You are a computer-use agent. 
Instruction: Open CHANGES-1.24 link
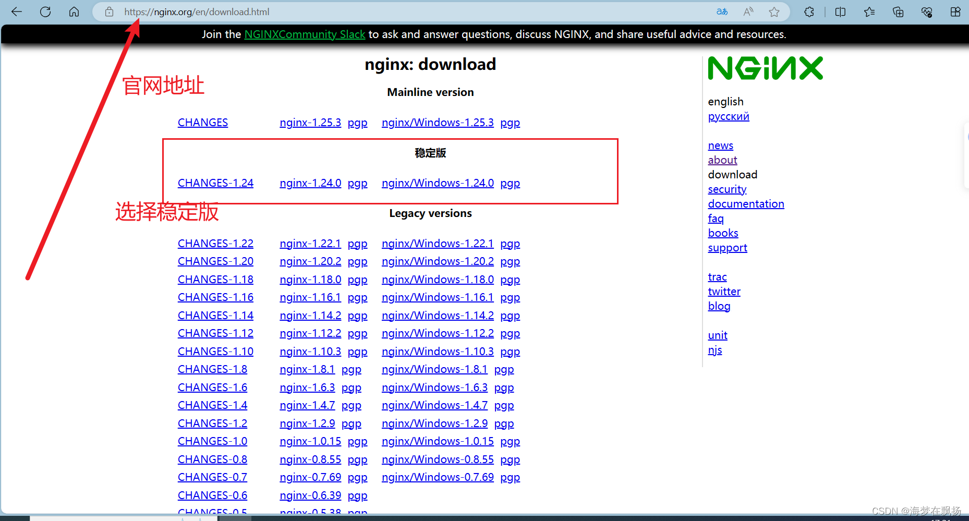tap(215, 183)
